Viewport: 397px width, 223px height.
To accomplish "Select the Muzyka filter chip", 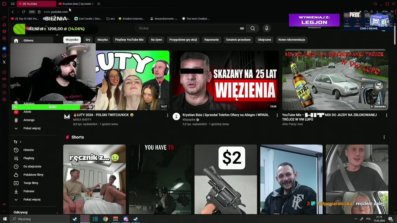I will [x=103, y=40].
